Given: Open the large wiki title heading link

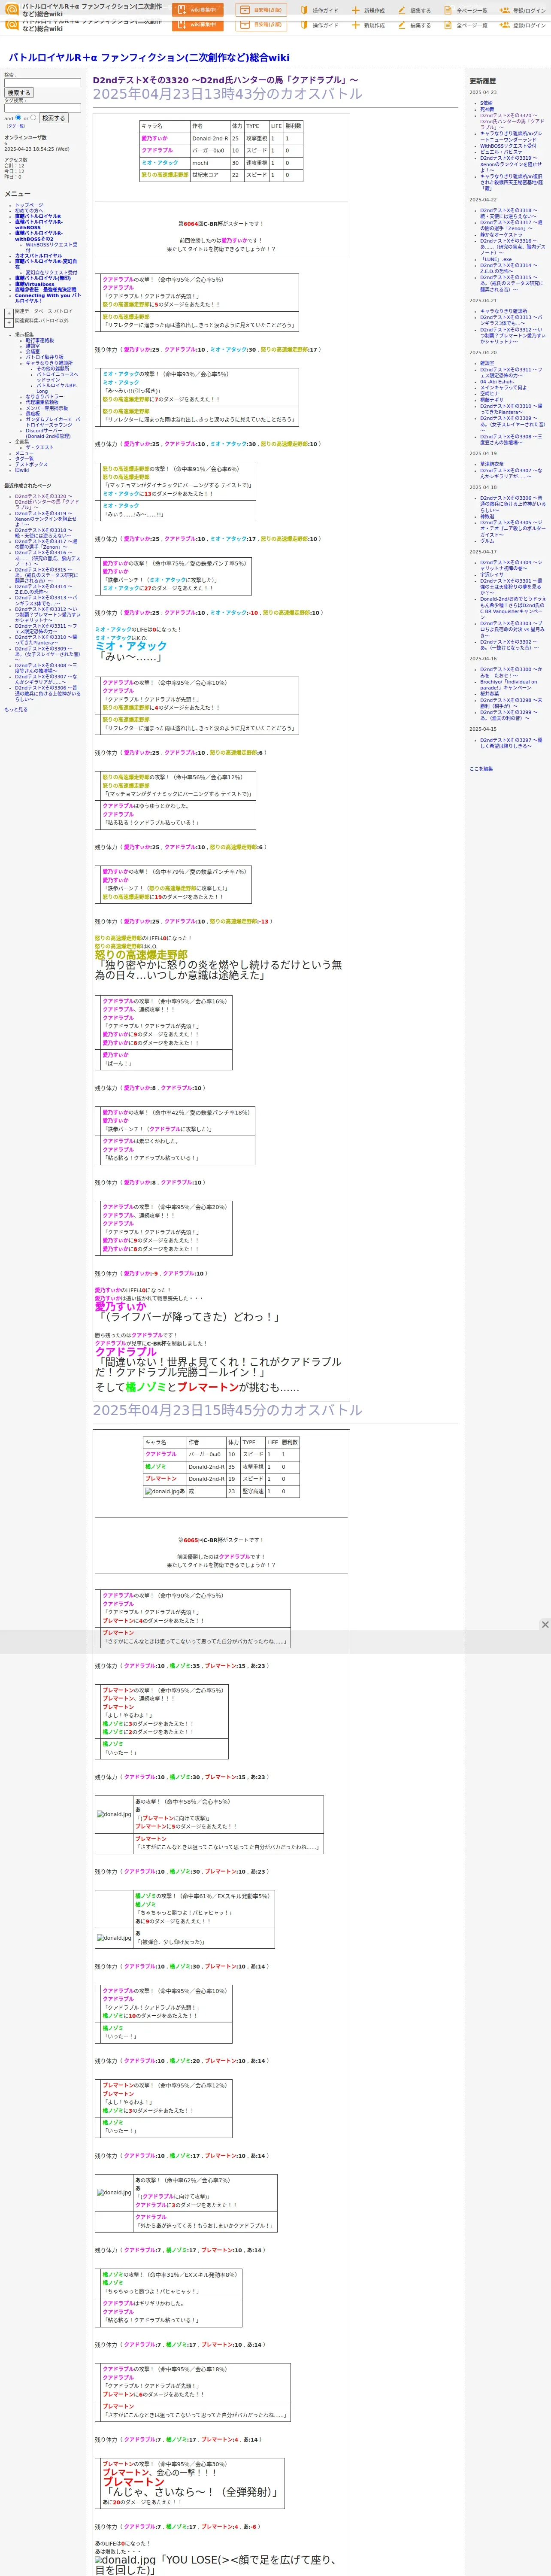Looking at the screenshot, I should click(x=149, y=58).
